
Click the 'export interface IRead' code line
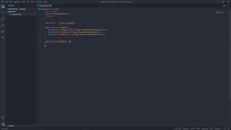tap(57, 27)
